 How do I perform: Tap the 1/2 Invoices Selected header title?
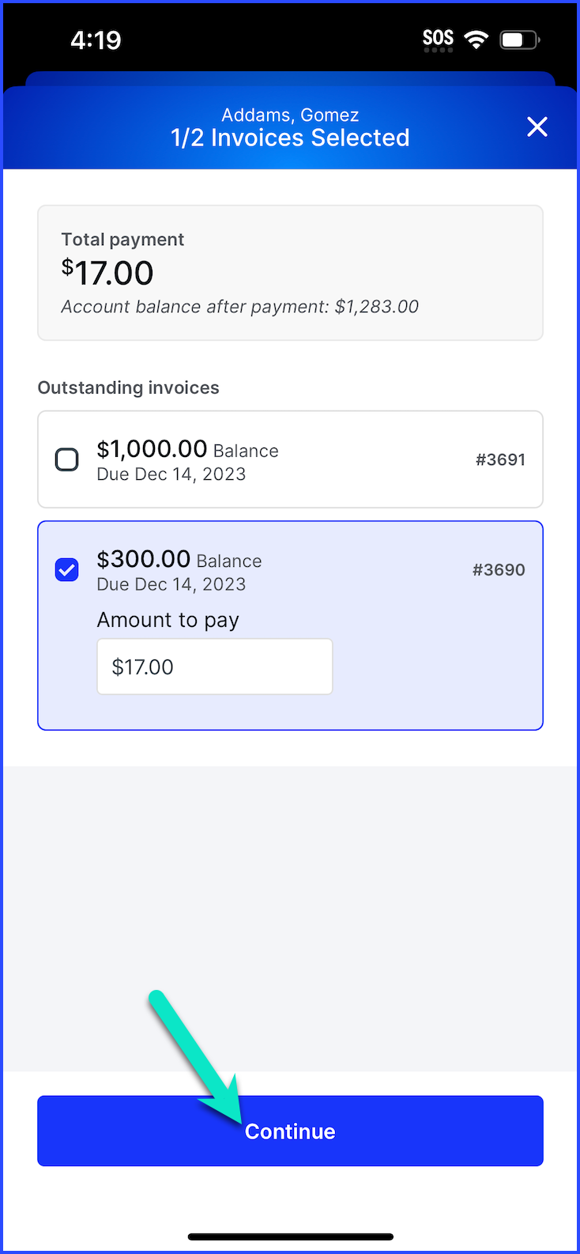pos(290,138)
